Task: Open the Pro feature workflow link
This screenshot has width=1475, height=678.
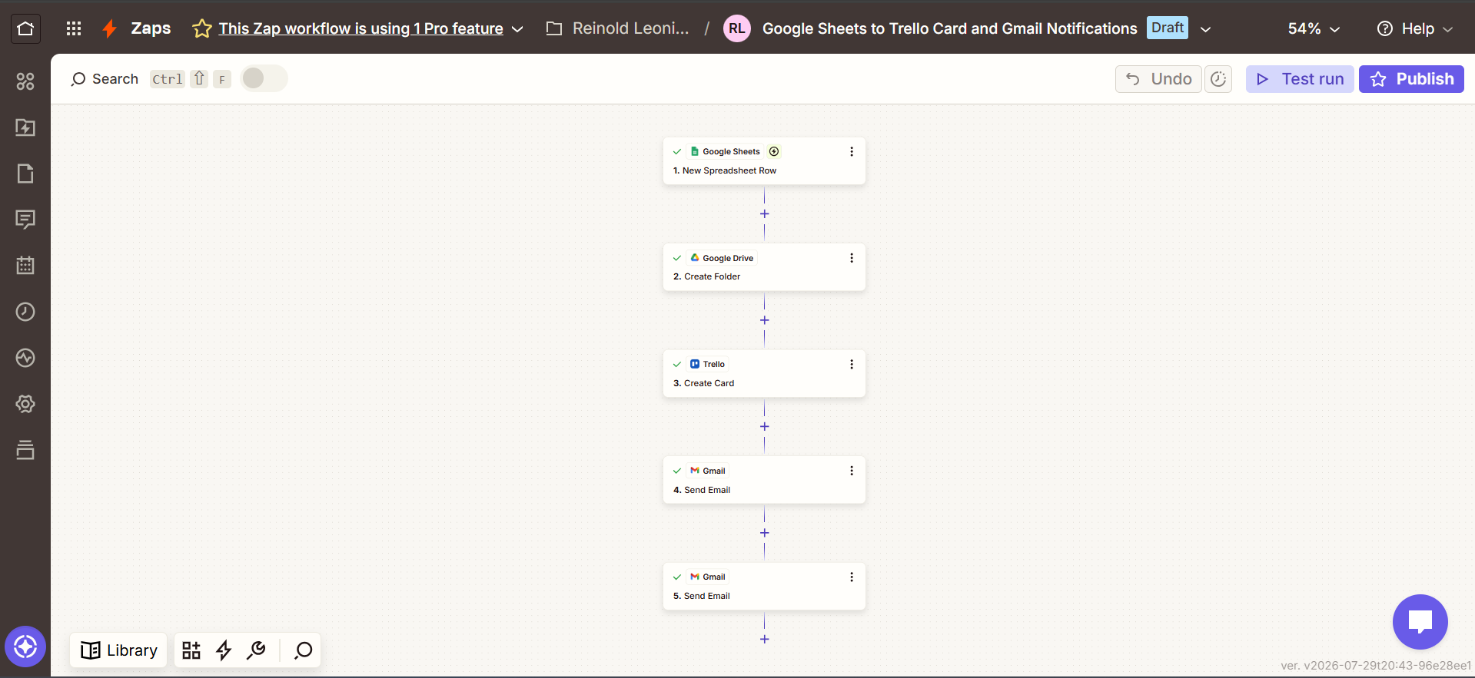Action: click(360, 28)
